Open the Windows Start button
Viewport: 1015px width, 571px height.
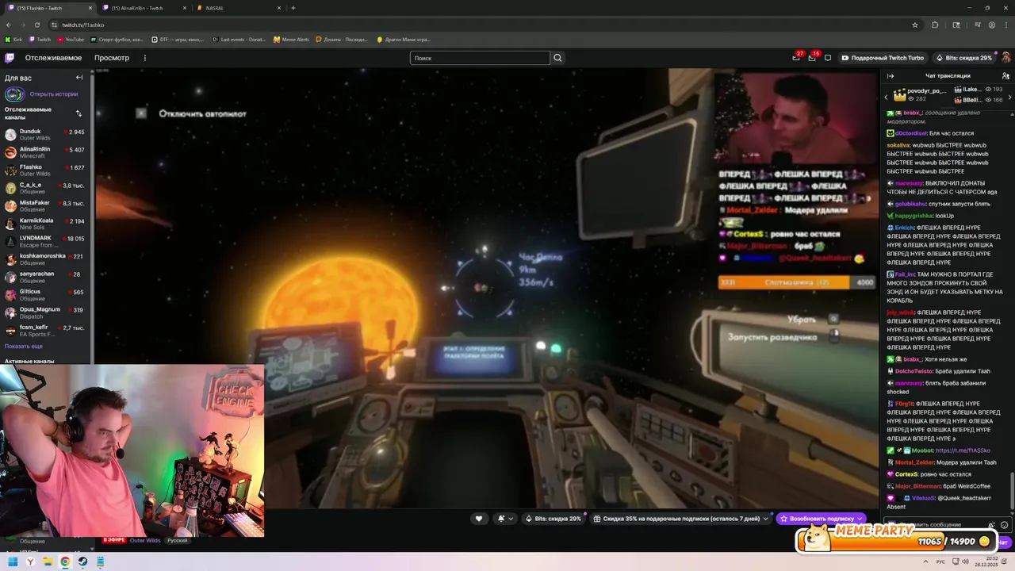(x=13, y=561)
